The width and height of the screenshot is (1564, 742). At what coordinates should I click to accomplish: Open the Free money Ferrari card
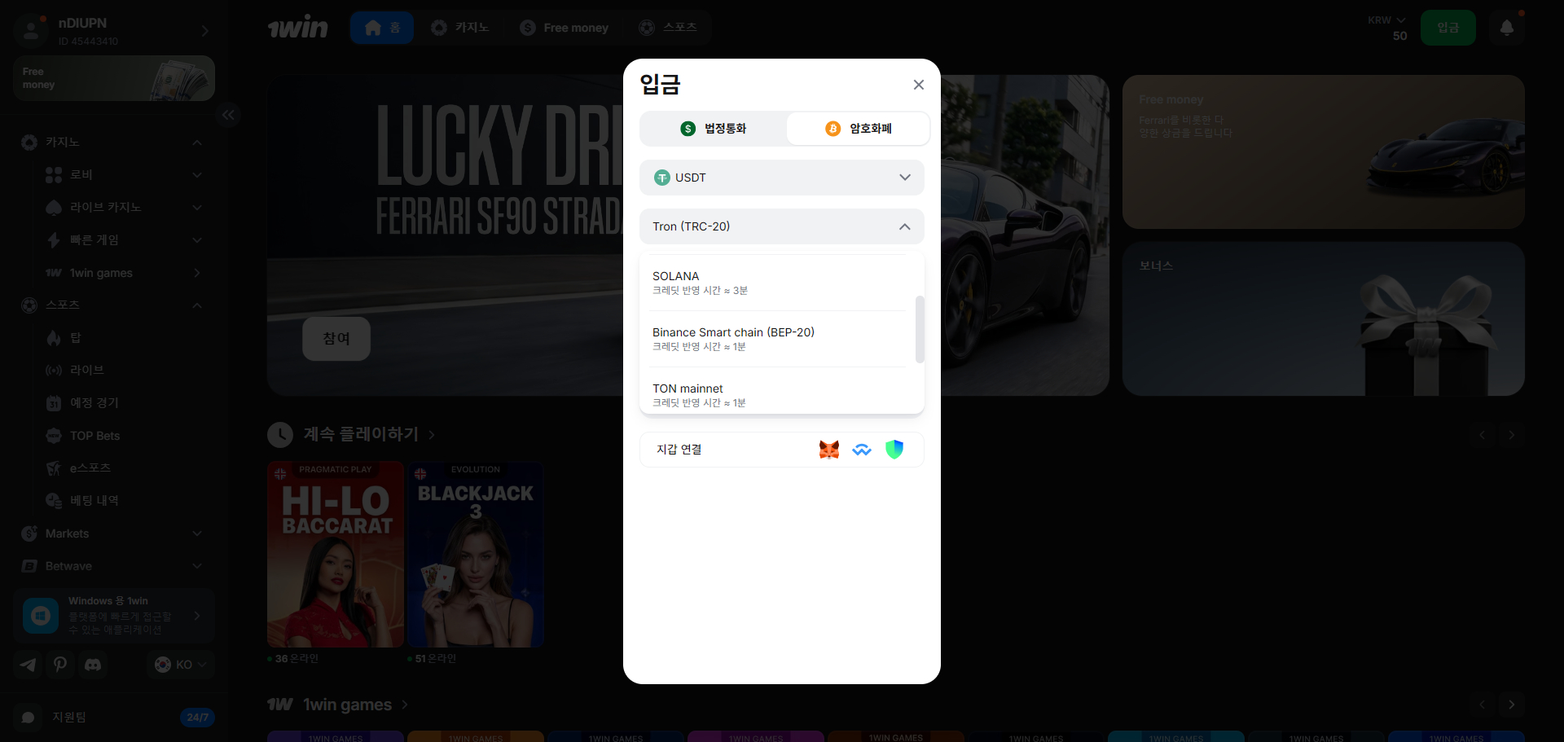pyautogui.click(x=1324, y=151)
